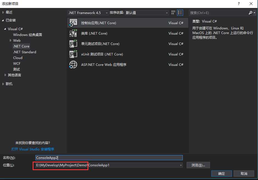The width and height of the screenshot is (258, 180).
Task: Select 控制台应用(.NET Core) template row
Action: tap(128, 23)
